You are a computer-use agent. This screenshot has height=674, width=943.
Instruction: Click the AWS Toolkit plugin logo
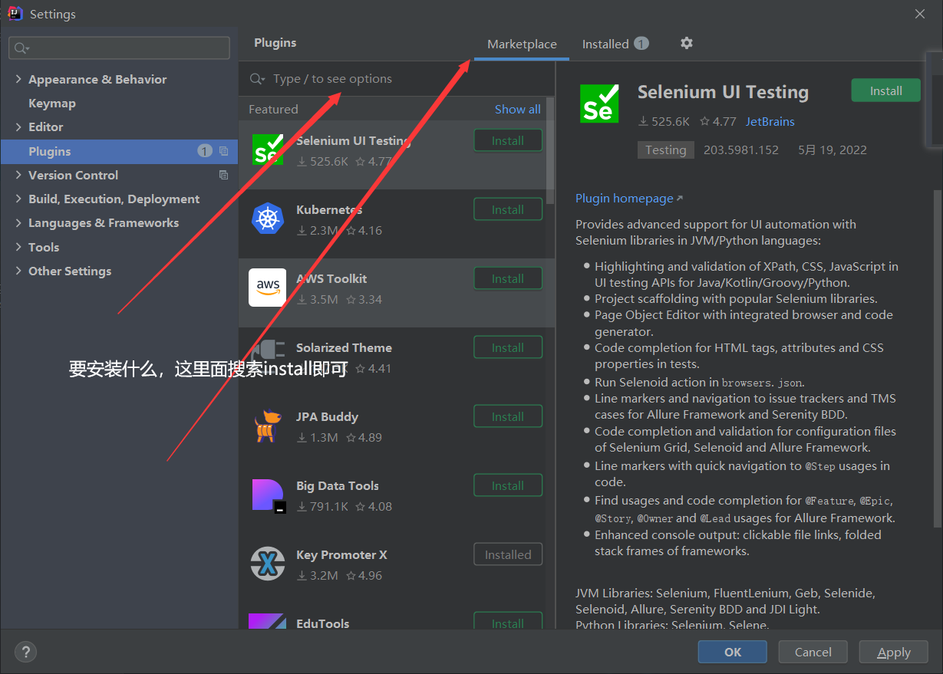click(268, 288)
